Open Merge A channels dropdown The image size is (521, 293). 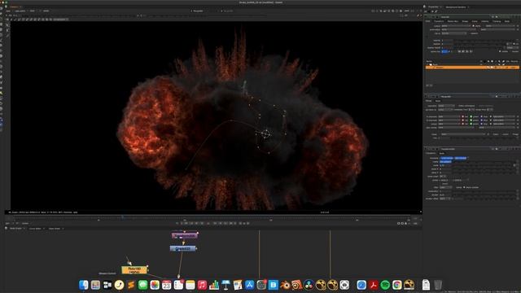point(449,116)
